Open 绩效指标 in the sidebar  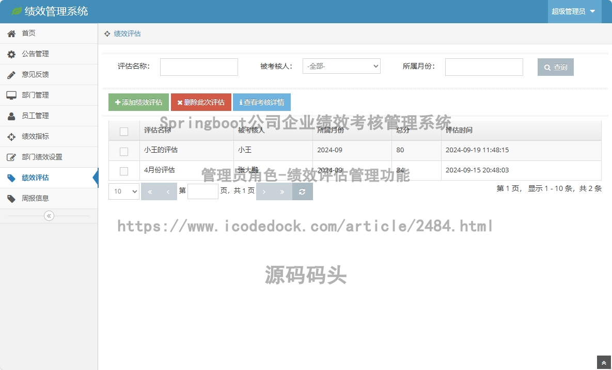coord(49,136)
